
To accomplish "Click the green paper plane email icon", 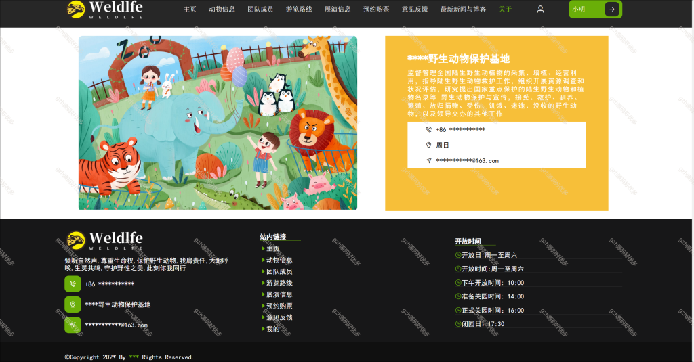I will (73, 325).
